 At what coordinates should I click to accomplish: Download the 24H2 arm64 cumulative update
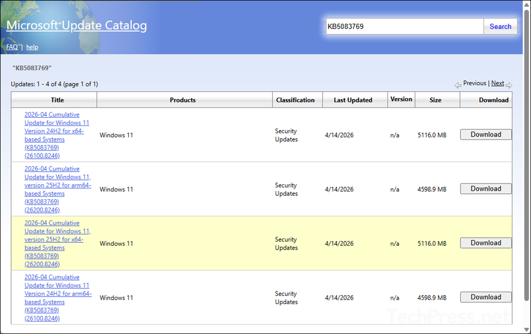(485, 297)
